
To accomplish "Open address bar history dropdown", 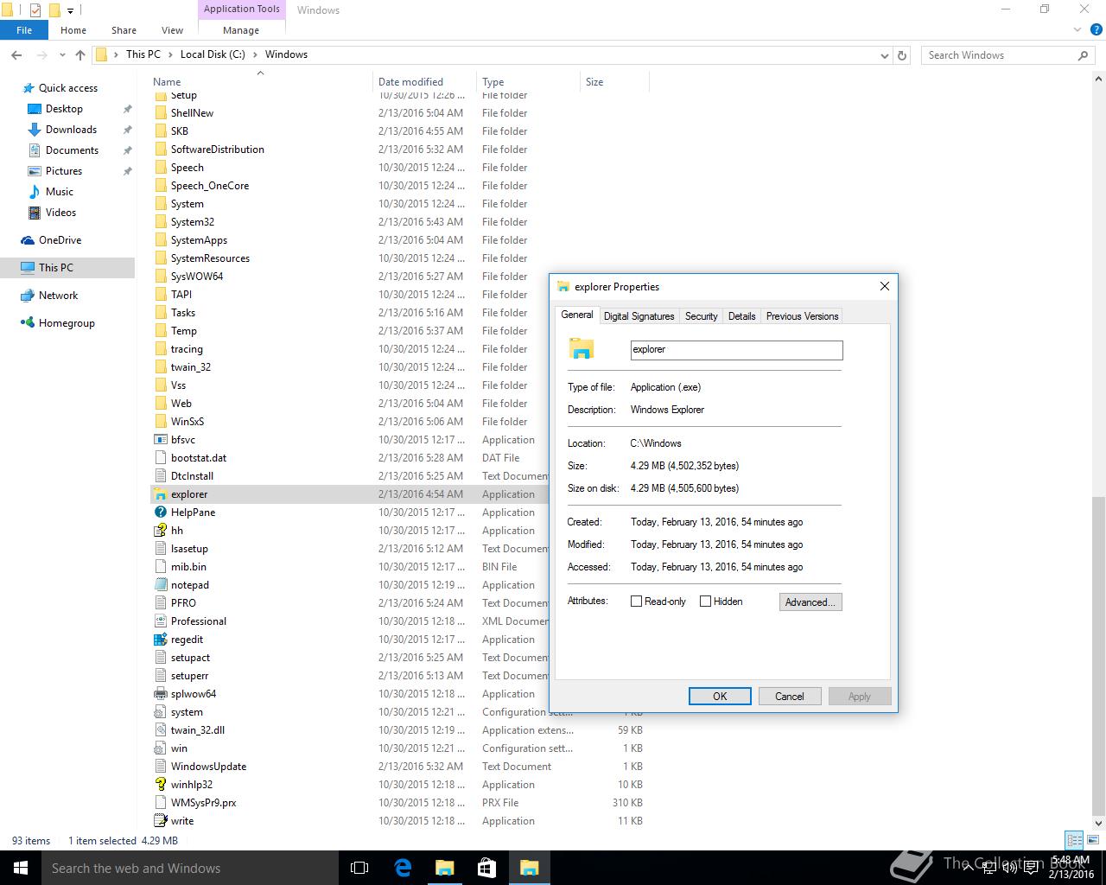I will (884, 55).
